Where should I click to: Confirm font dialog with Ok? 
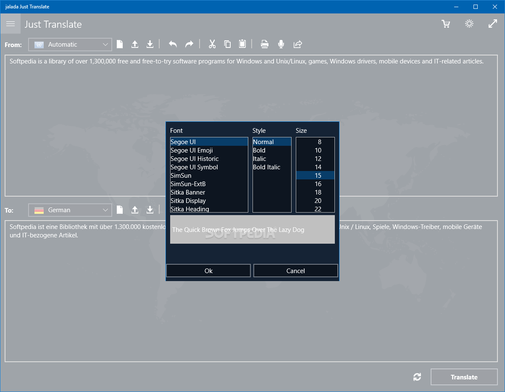208,271
